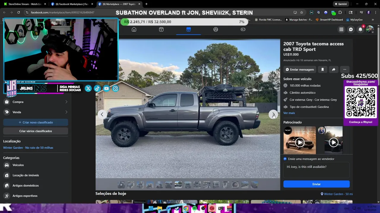Open the Chrome profile avatar

368,12
